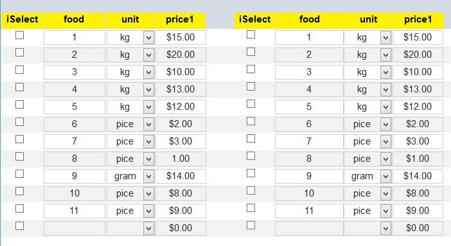Expand the gram unit dropdown in left table
This screenshot has height=246, width=451.
click(148, 177)
